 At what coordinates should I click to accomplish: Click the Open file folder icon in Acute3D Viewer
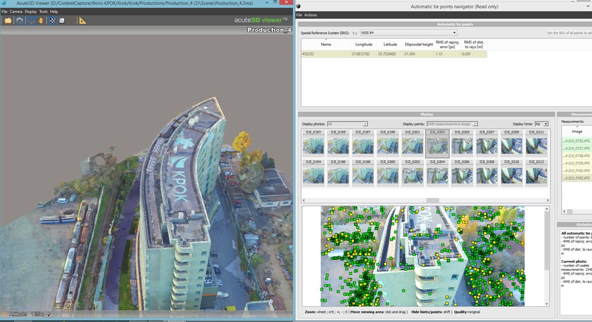8,21
